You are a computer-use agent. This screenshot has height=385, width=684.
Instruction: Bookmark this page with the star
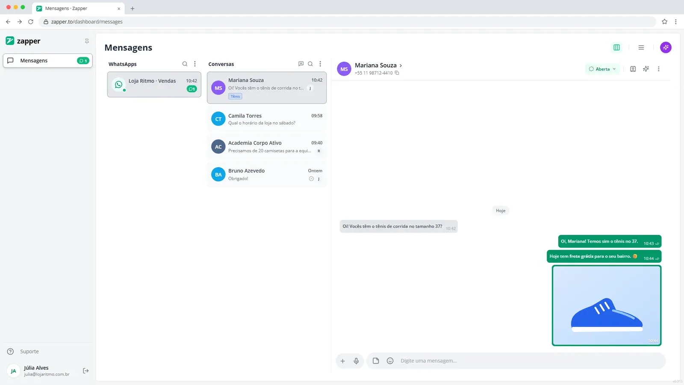(664, 22)
